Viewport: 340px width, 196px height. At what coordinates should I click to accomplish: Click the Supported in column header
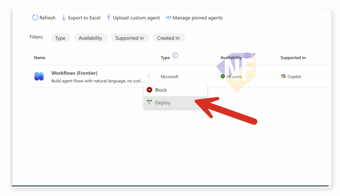click(x=293, y=58)
